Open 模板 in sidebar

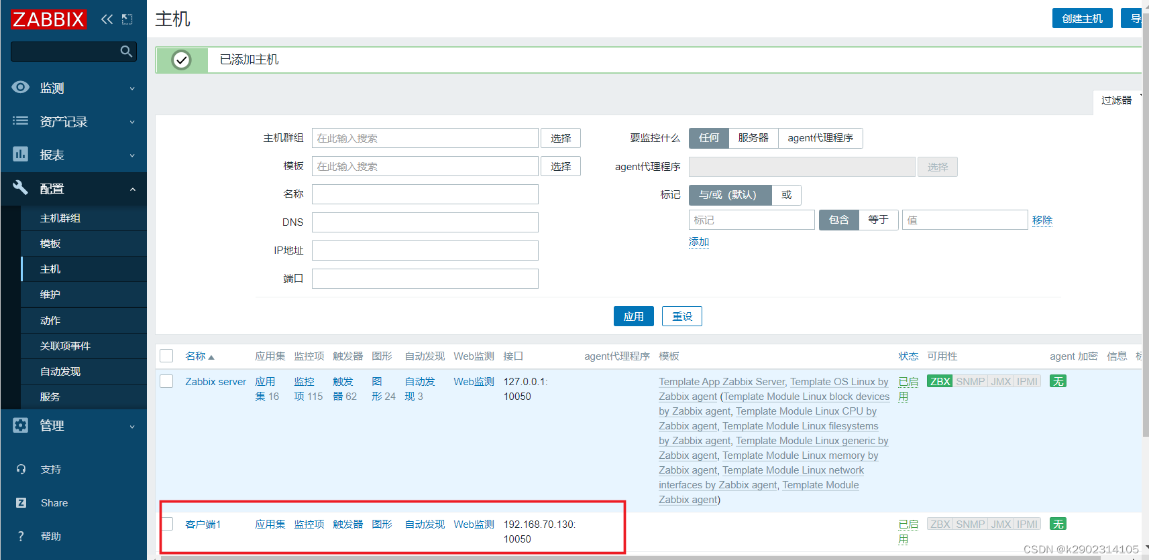50,244
